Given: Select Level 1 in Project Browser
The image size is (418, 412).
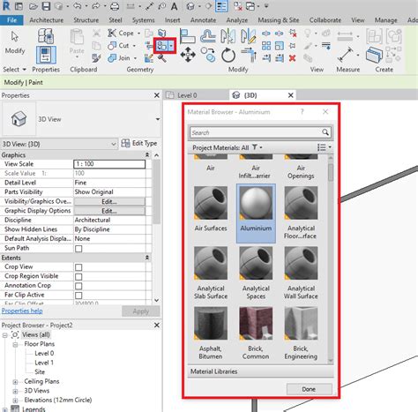Looking at the screenshot, I should 44,363.
